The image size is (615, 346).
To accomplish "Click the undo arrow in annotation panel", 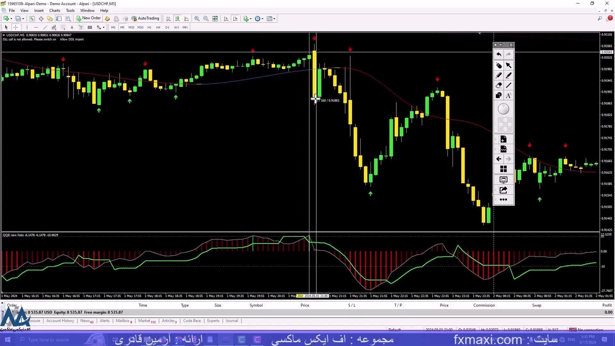I will pyautogui.click(x=499, y=55).
